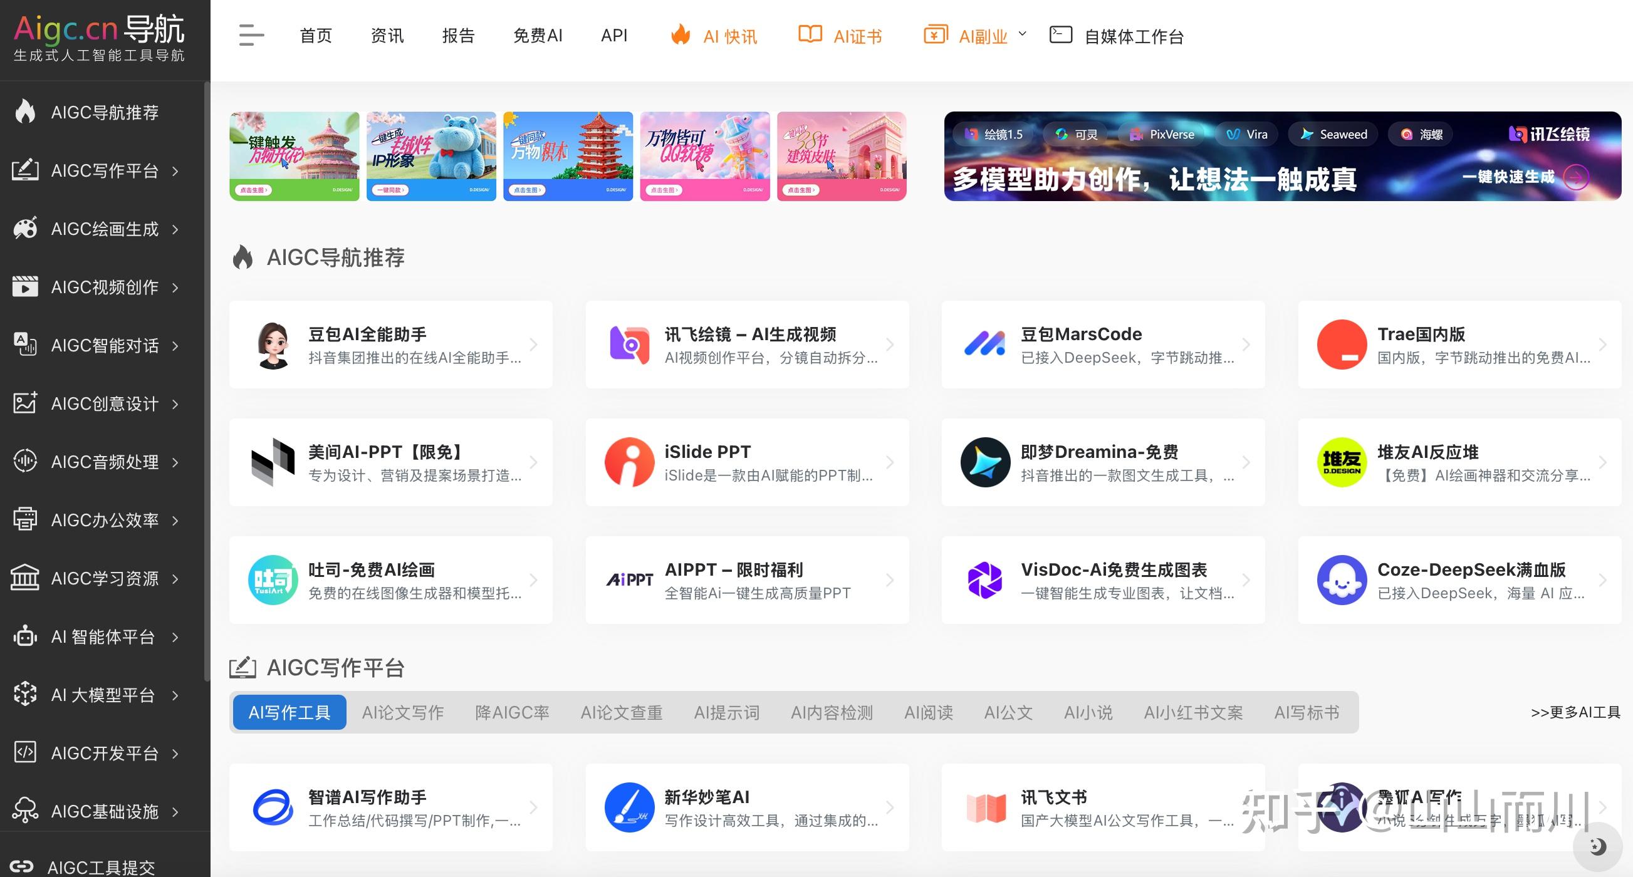Click the AI 大模型平台 cube icon

25,695
